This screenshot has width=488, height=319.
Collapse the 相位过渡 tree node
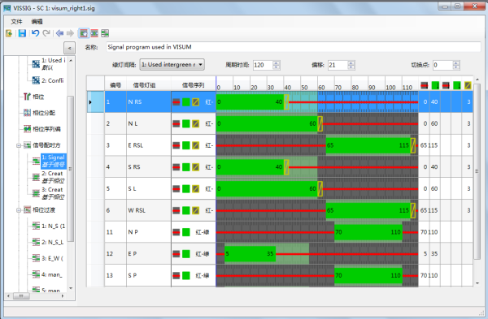coord(19,210)
